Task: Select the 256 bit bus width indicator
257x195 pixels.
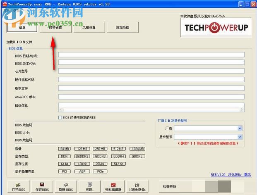Action: [100, 164]
